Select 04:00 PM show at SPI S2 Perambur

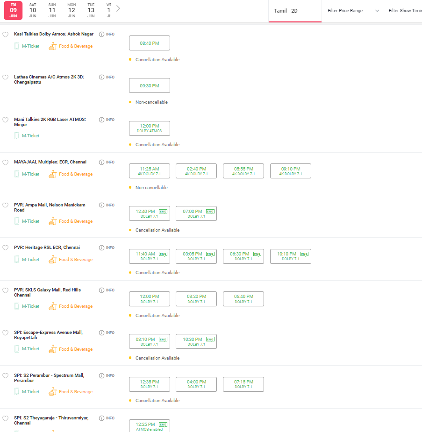click(x=196, y=384)
